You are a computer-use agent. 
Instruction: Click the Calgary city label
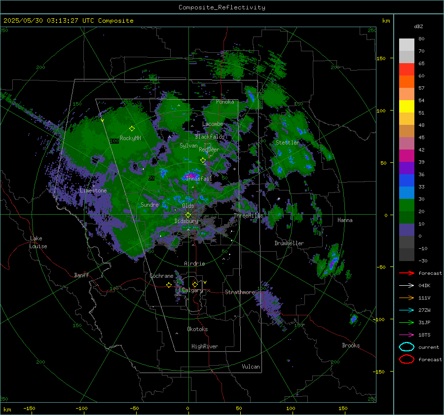[192, 290]
